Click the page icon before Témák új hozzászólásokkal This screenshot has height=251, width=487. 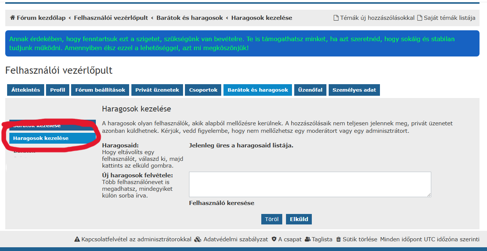(336, 18)
